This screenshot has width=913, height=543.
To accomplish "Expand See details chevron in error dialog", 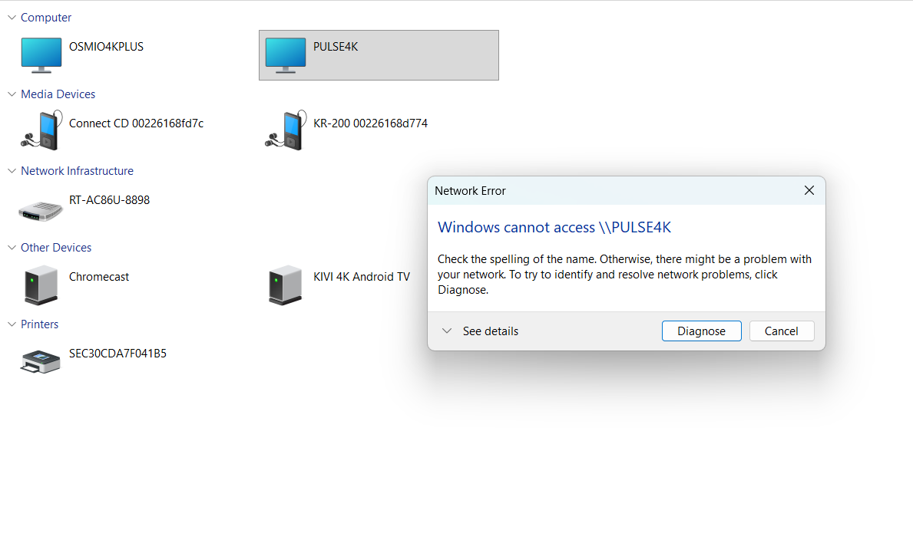I will pos(447,331).
